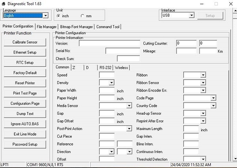The width and height of the screenshot is (237, 168).
Task: Click the Print Test Page button
Action: click(x=25, y=93)
